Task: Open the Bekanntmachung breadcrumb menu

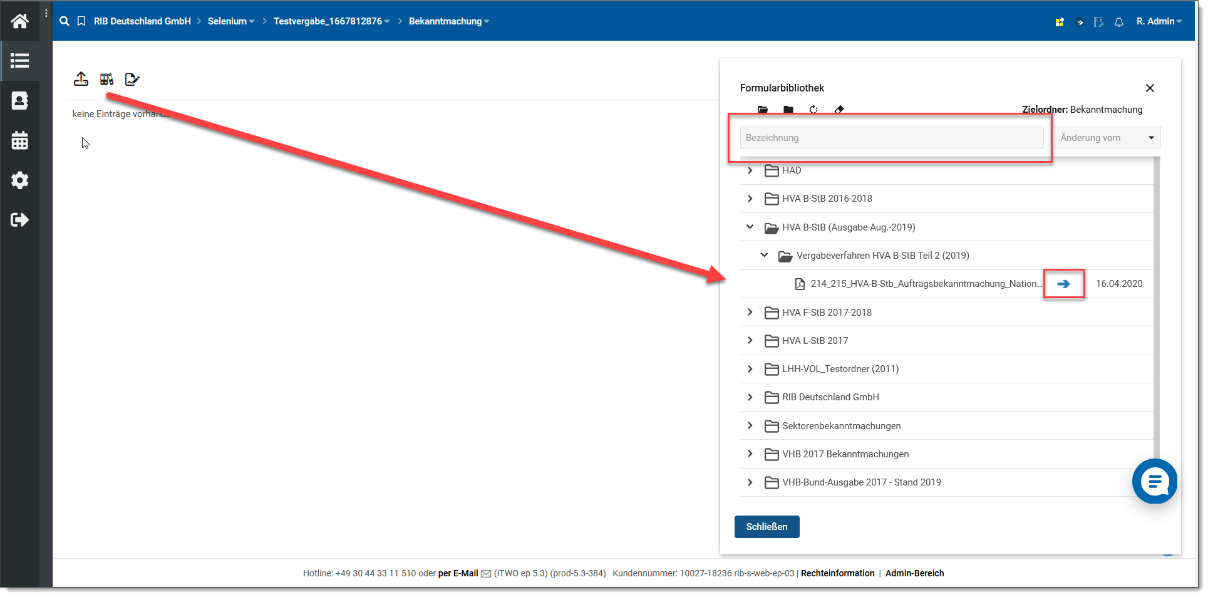Action: click(x=448, y=21)
